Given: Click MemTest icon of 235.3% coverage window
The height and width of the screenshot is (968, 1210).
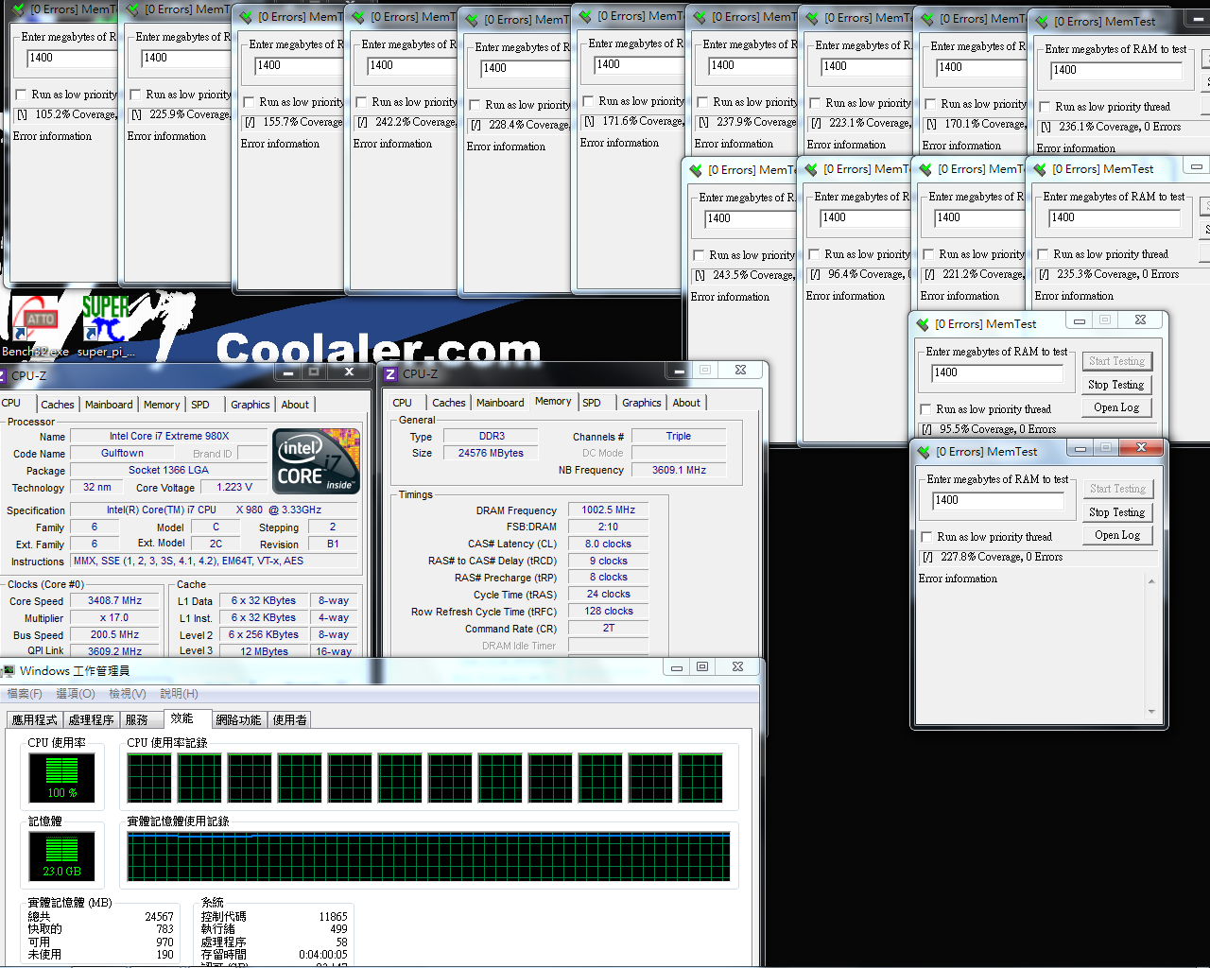Looking at the screenshot, I should tap(1040, 169).
